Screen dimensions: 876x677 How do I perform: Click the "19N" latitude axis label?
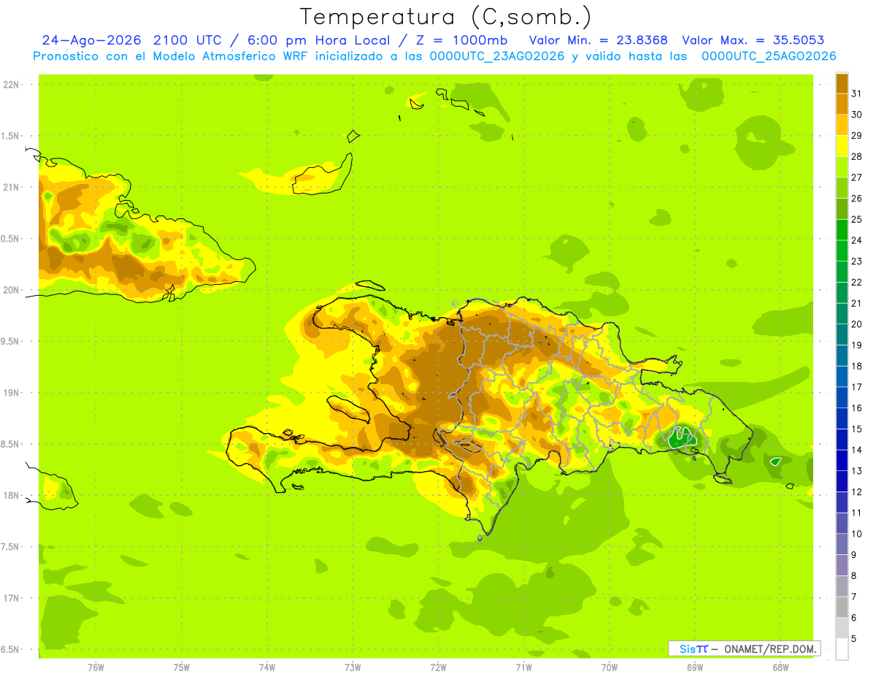(10, 393)
